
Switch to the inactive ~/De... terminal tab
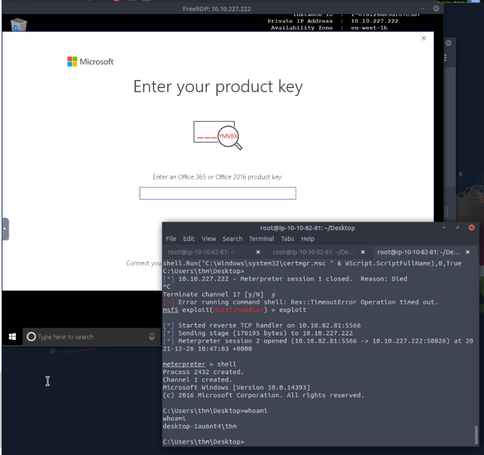pyautogui.click(x=314, y=252)
